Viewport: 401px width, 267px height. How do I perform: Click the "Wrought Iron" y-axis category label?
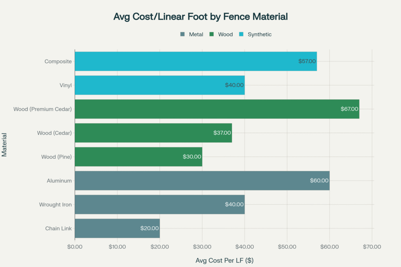(x=55, y=204)
